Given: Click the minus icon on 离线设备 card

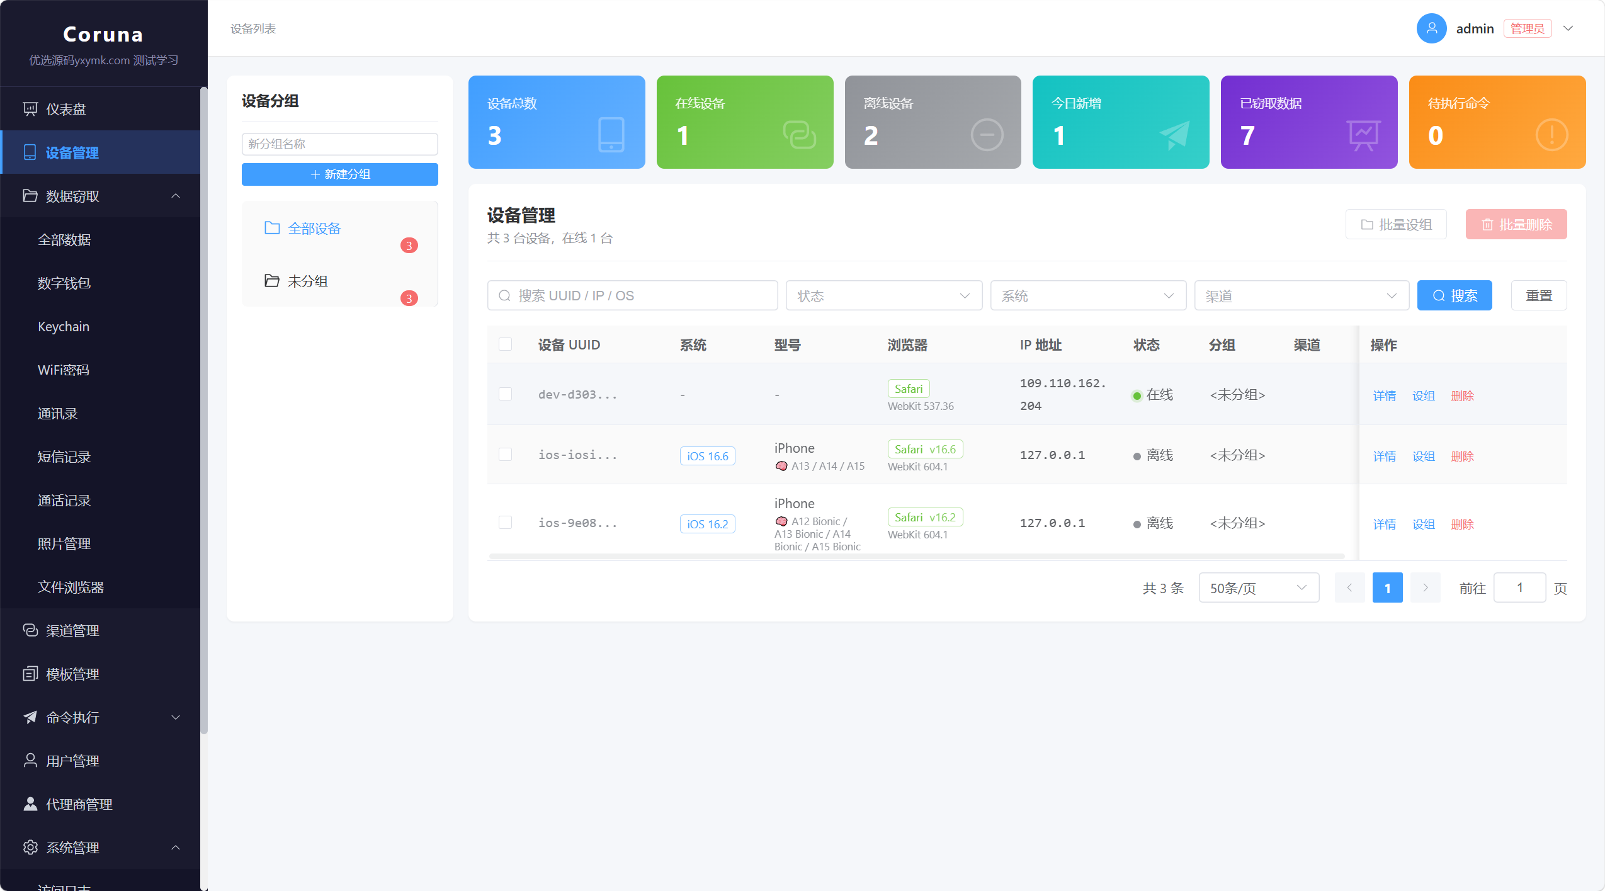Looking at the screenshot, I should pos(987,134).
